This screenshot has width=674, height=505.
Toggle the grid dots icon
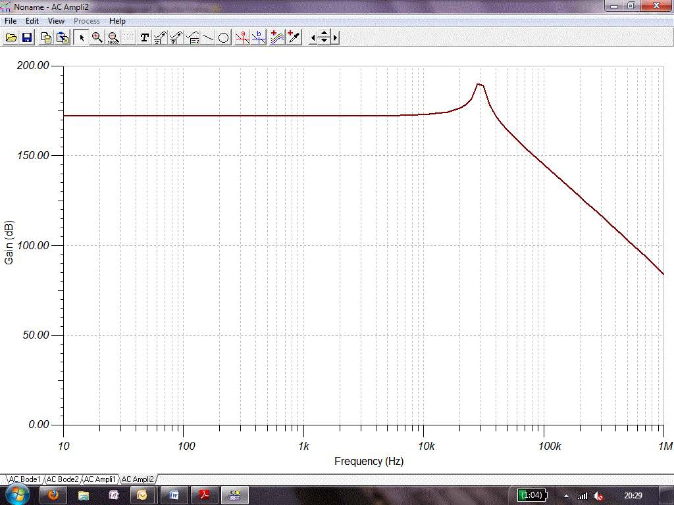(x=128, y=37)
